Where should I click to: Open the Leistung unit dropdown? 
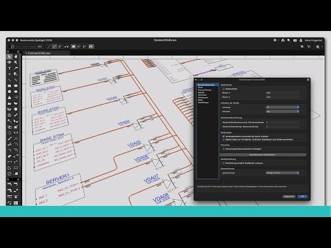[x=283, y=107]
